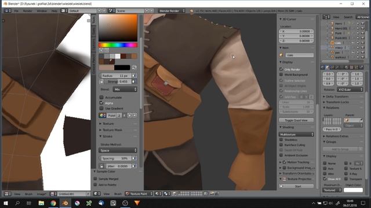371x208 pixels.
Task: Enable Add to Palette checkbox
Action: coord(95,185)
